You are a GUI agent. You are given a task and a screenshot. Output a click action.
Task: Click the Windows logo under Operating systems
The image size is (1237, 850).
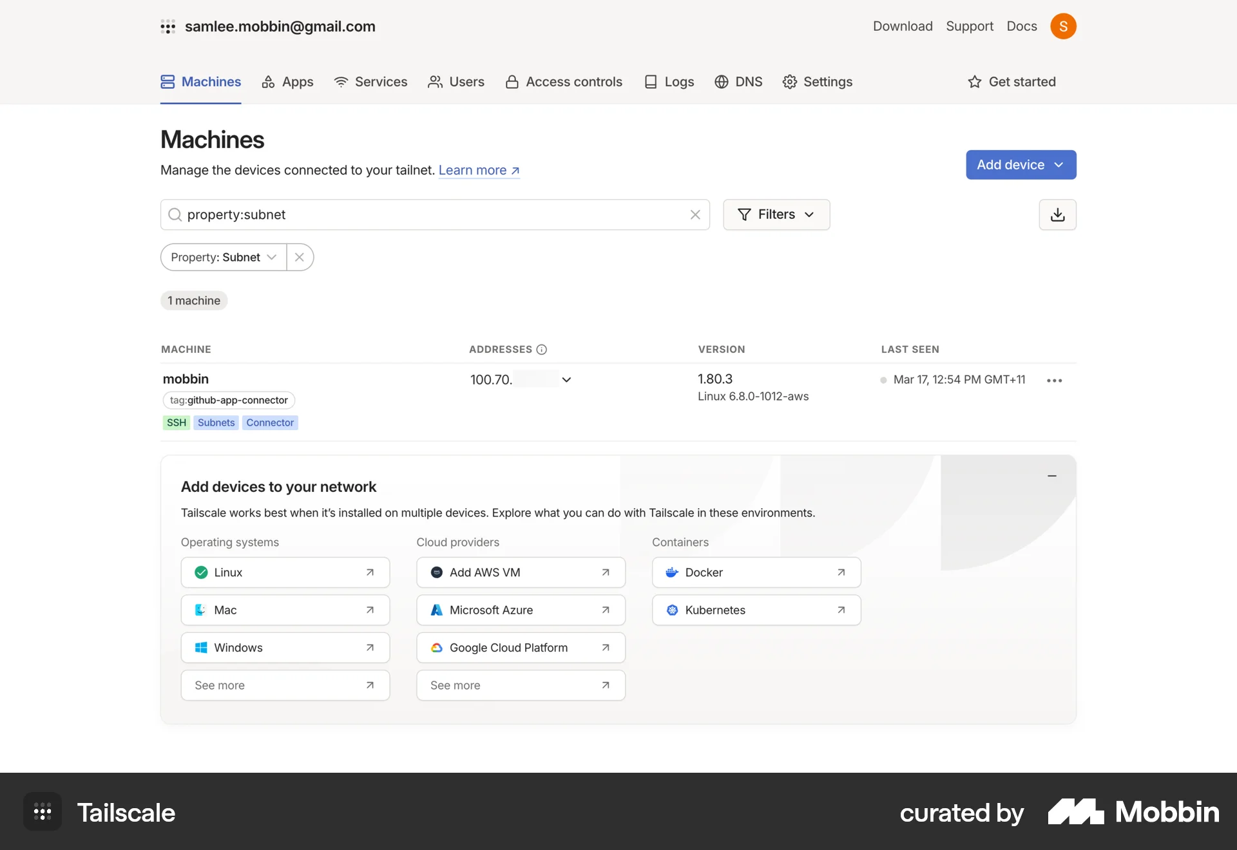tap(201, 648)
